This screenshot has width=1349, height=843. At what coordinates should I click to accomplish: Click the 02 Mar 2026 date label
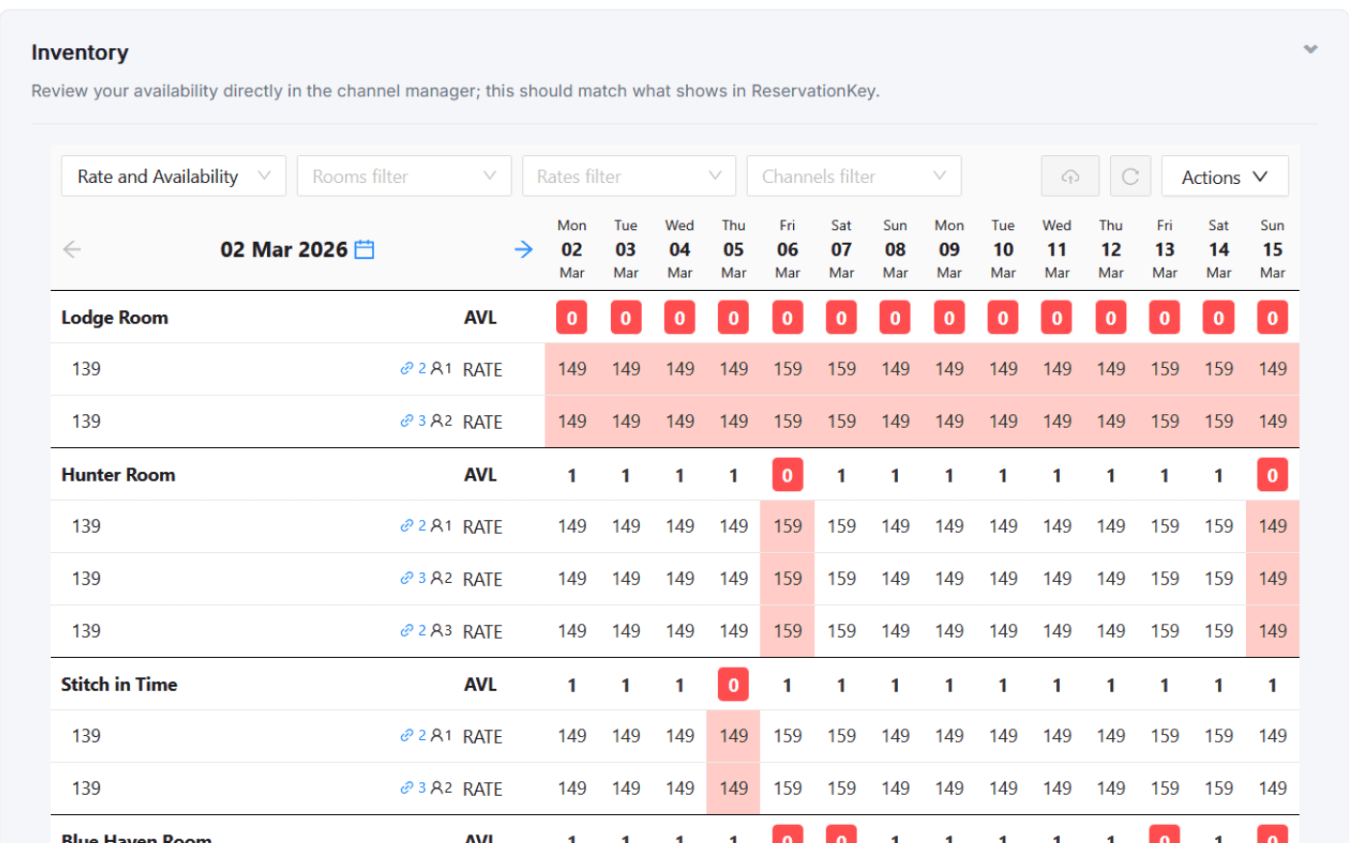click(282, 249)
